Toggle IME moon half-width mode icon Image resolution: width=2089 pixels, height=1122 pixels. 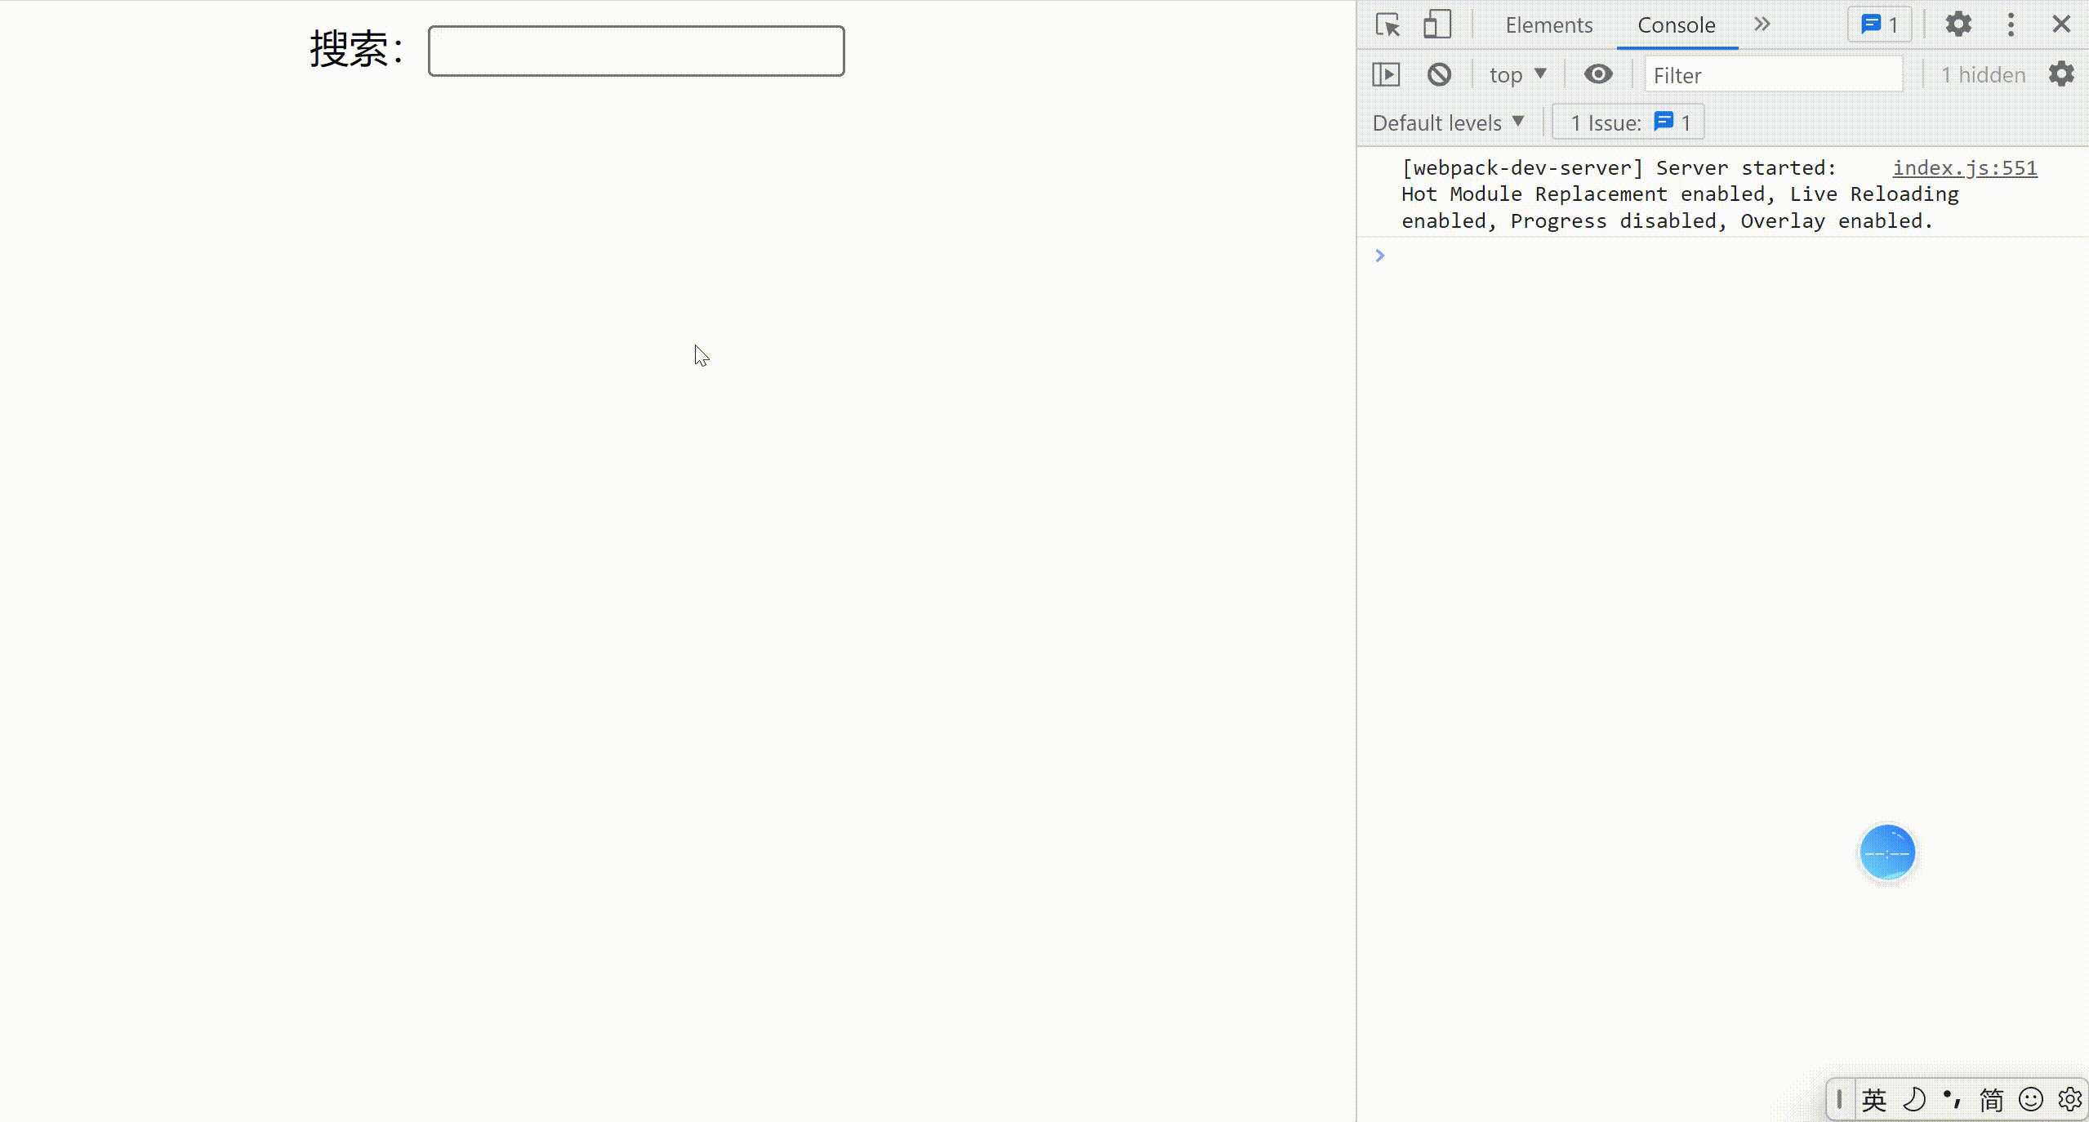(1913, 1099)
